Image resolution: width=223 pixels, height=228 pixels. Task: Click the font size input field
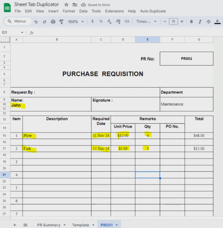173,21
